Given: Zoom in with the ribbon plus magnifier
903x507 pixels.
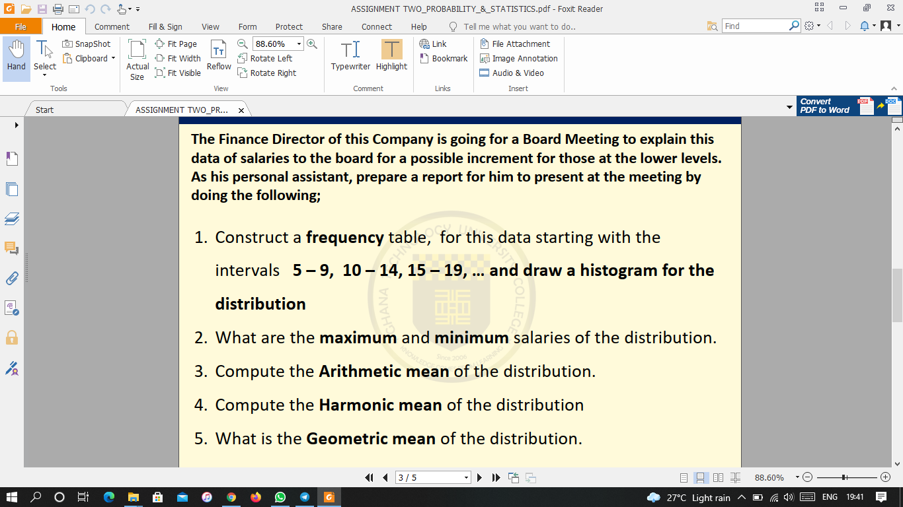Looking at the screenshot, I should (x=312, y=44).
